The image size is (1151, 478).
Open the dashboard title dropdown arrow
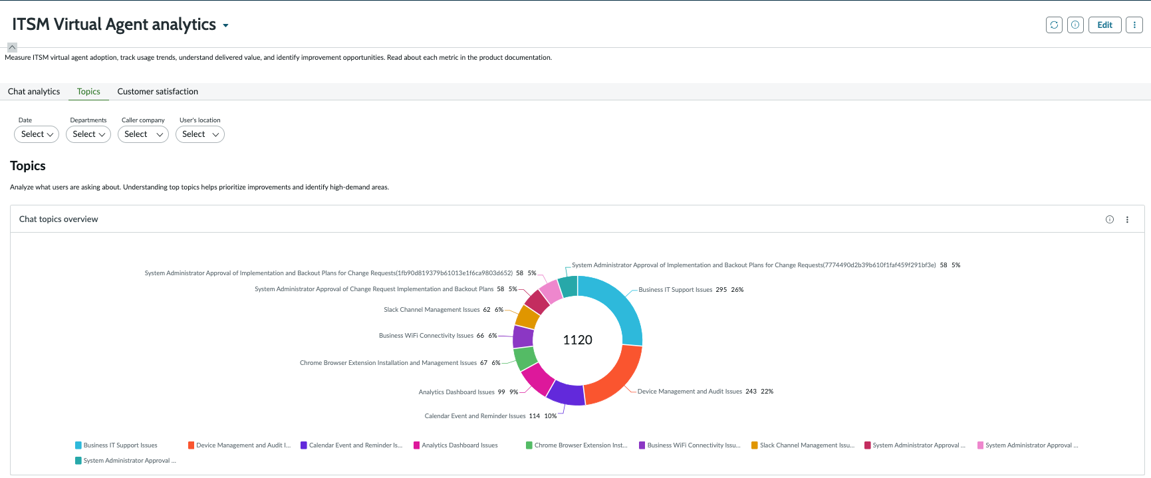pos(225,26)
